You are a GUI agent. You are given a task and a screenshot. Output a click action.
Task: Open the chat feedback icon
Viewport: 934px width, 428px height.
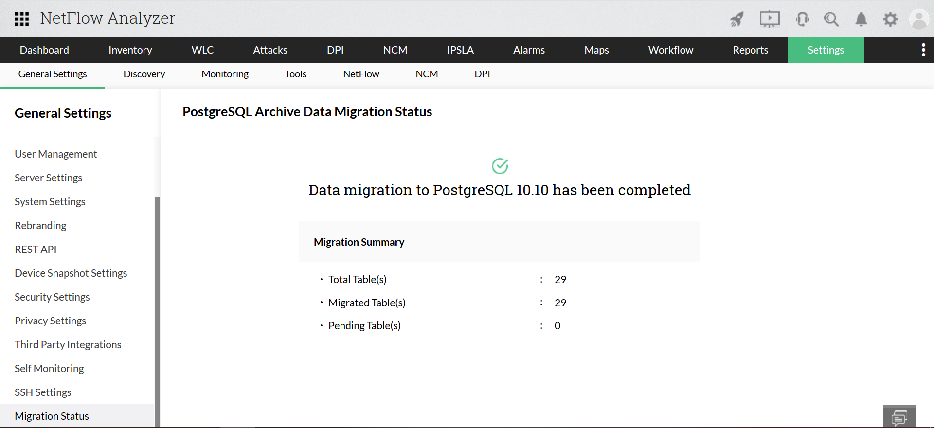click(899, 417)
